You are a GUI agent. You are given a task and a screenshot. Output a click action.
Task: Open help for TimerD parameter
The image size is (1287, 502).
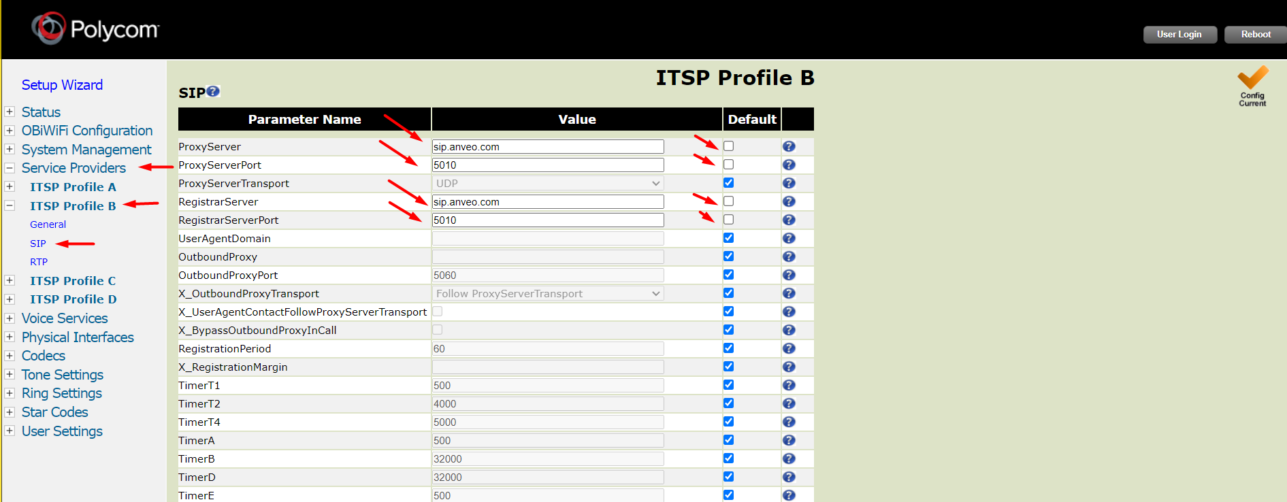(x=789, y=477)
